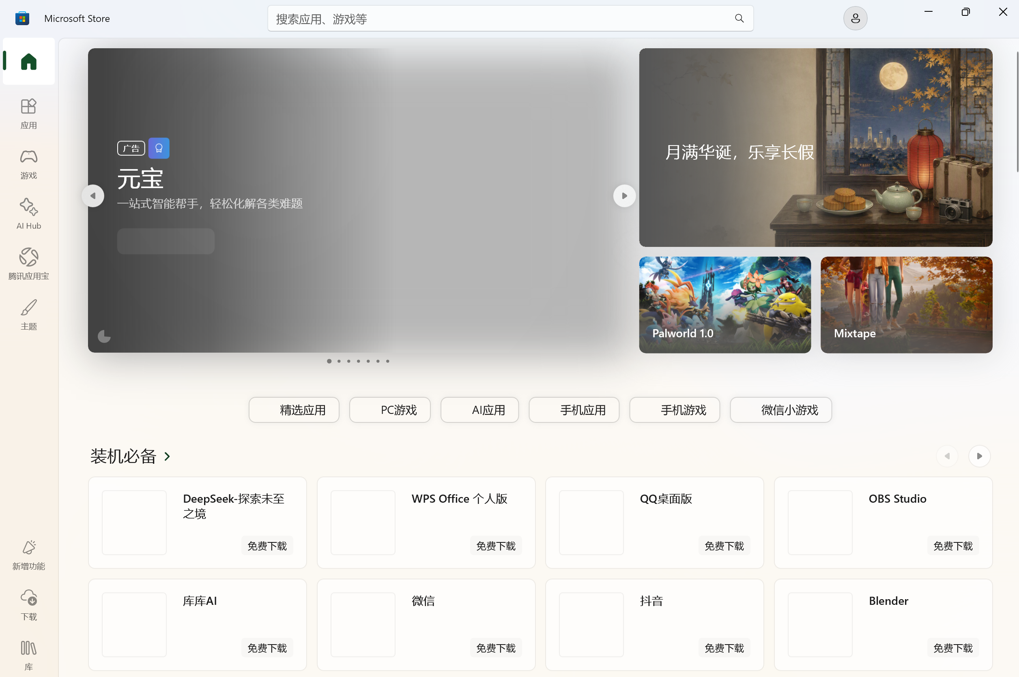Open the 游戏 games section

(x=28, y=165)
